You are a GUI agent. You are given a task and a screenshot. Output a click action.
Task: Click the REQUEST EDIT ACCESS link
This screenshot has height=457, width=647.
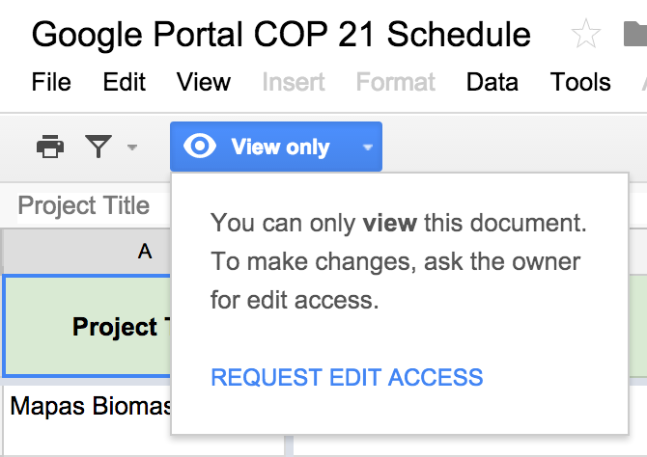pyautogui.click(x=347, y=377)
